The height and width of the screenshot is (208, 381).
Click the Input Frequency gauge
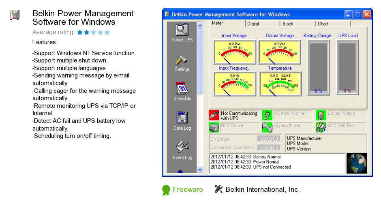235,84
